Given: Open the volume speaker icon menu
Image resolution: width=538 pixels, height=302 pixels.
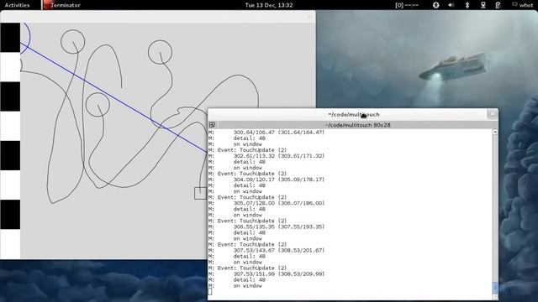Looking at the screenshot, I should (451, 5).
